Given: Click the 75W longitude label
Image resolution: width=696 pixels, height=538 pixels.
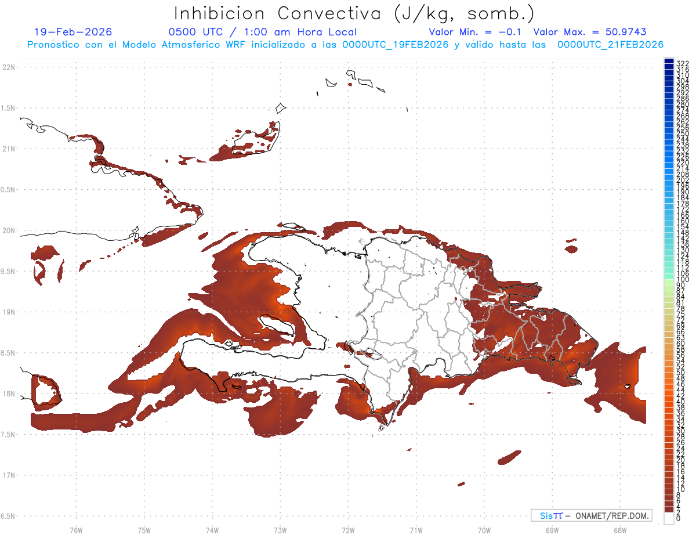Looking at the screenshot, I should click(x=144, y=530).
